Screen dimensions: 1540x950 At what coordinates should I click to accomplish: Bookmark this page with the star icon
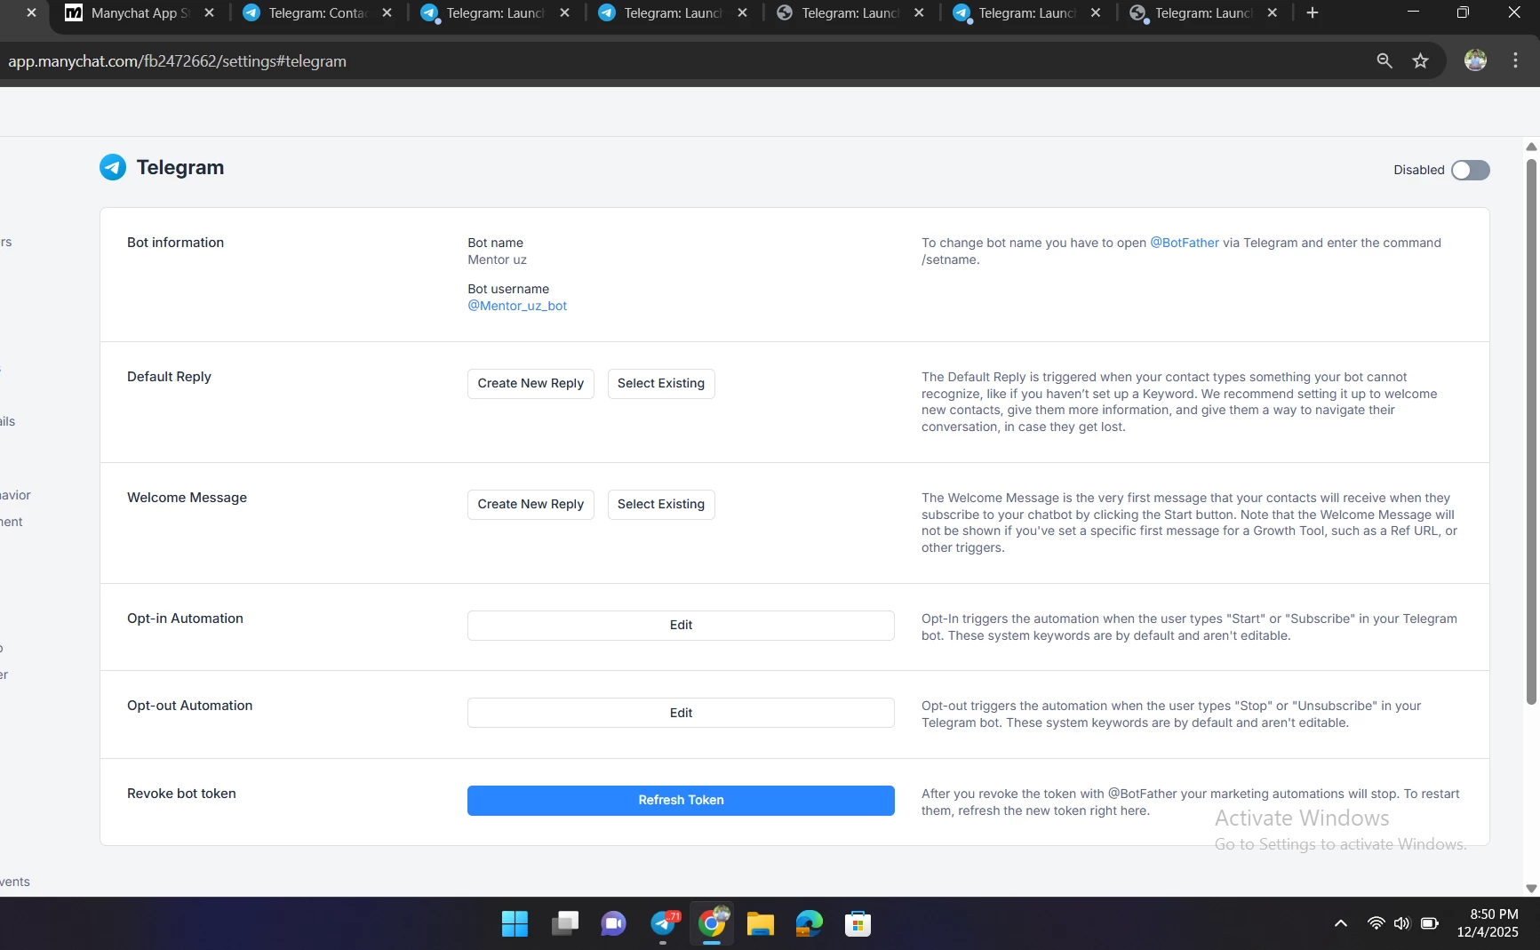tap(1421, 60)
